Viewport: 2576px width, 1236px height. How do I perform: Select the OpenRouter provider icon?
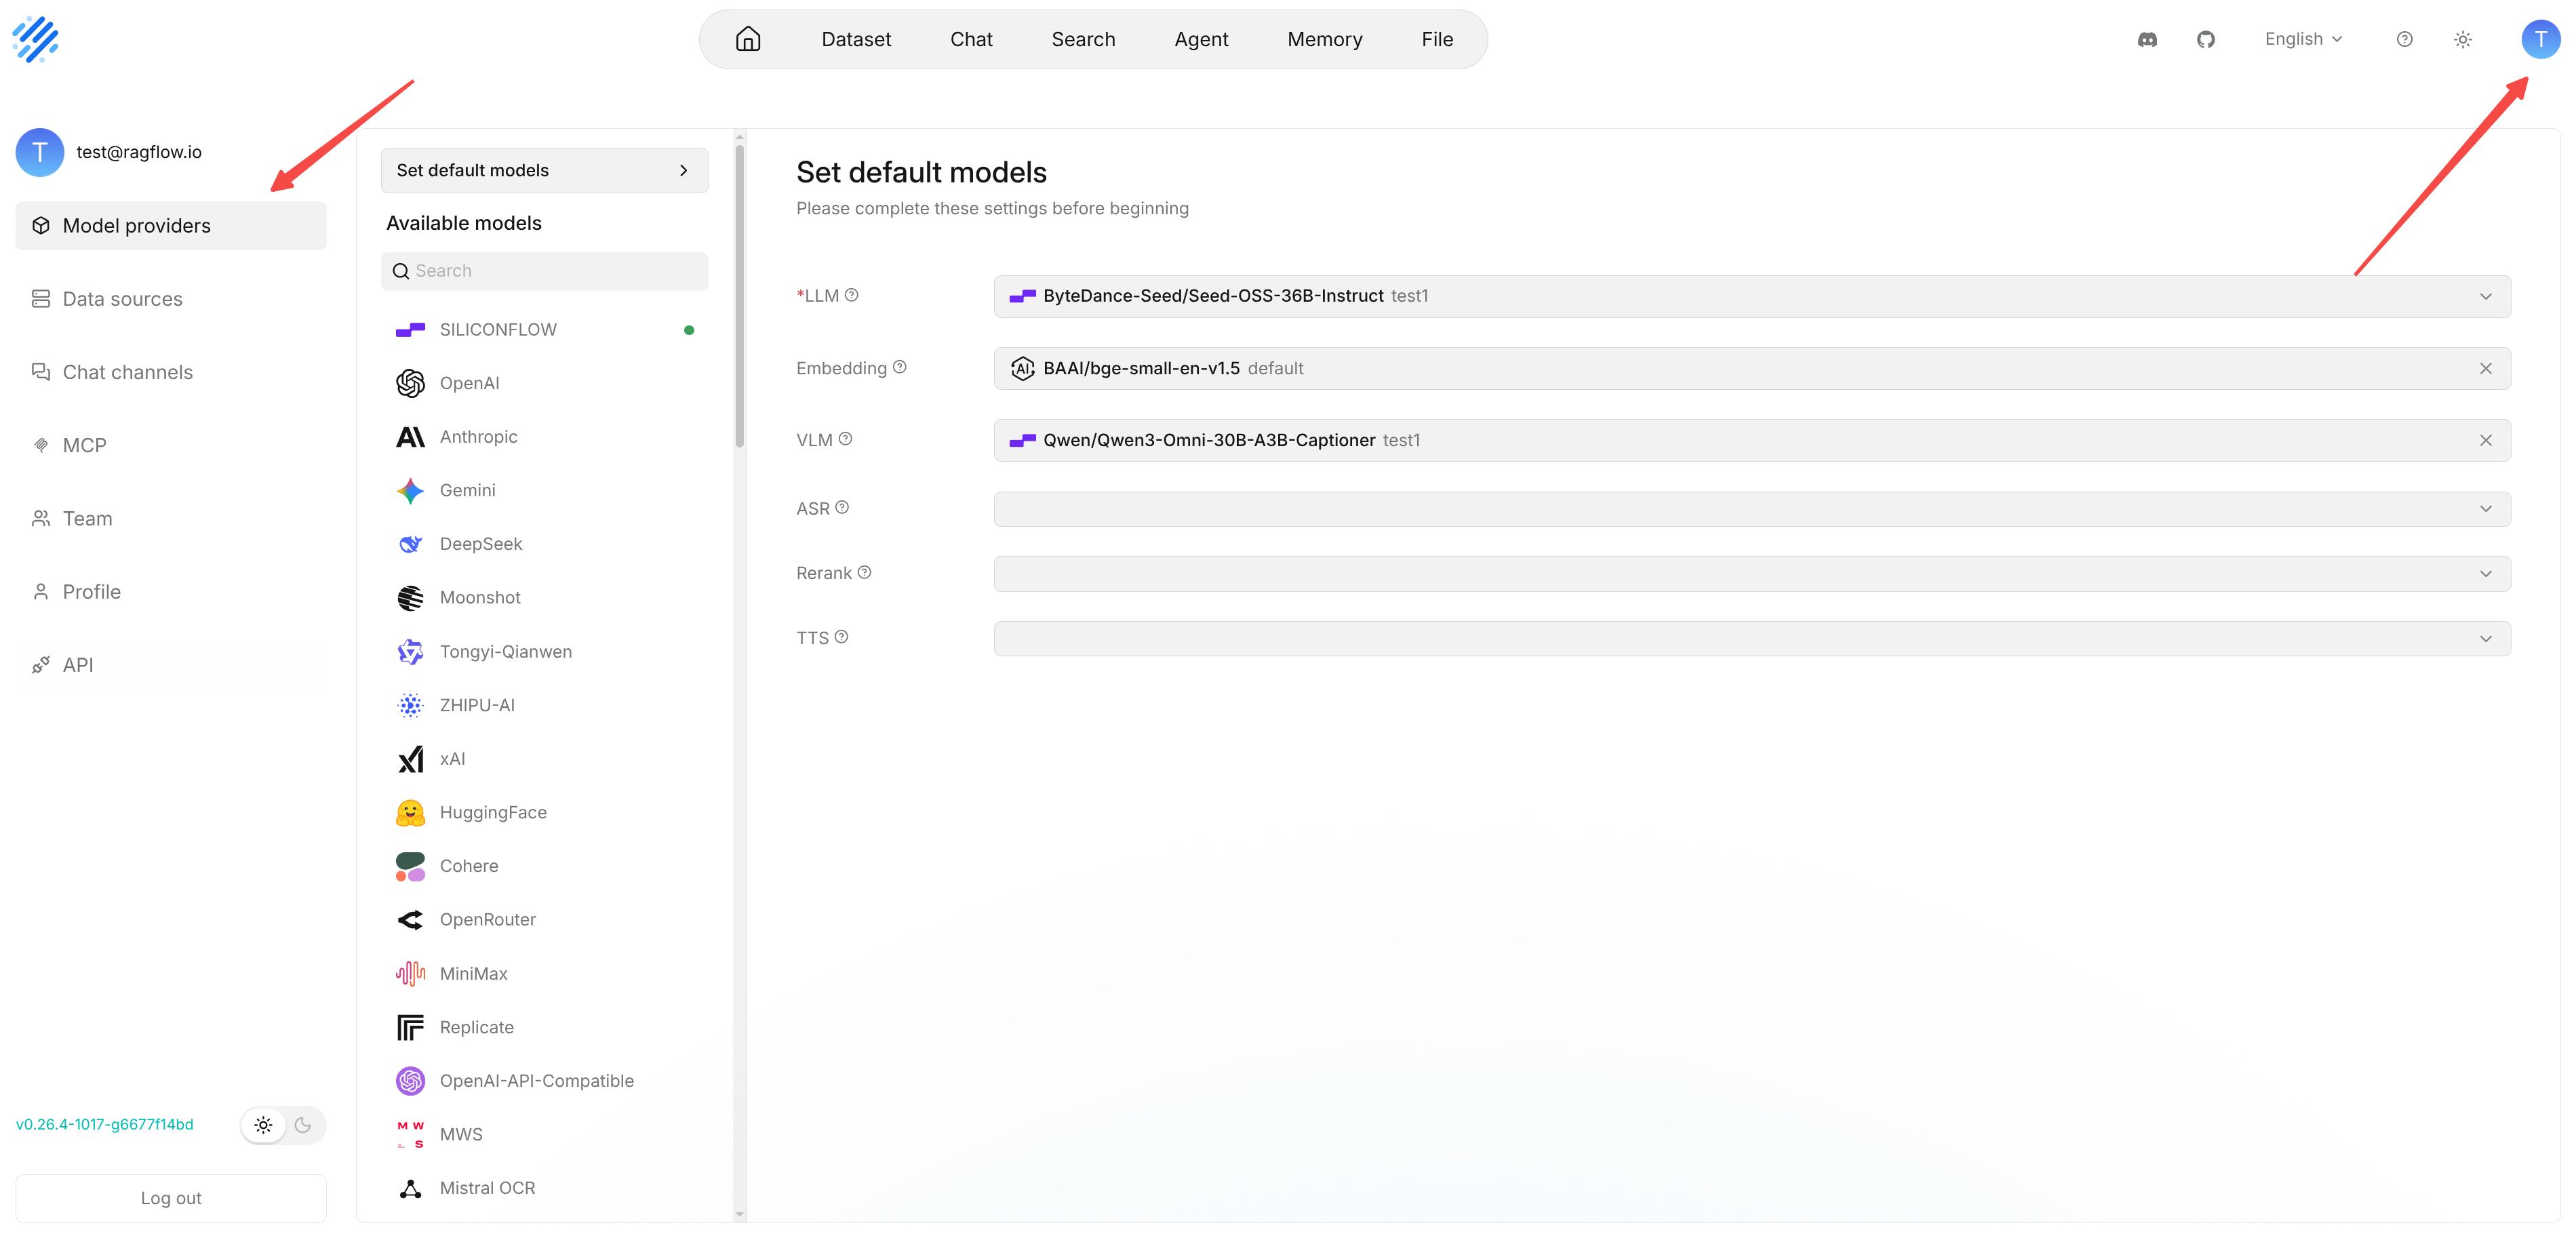[x=410, y=919]
